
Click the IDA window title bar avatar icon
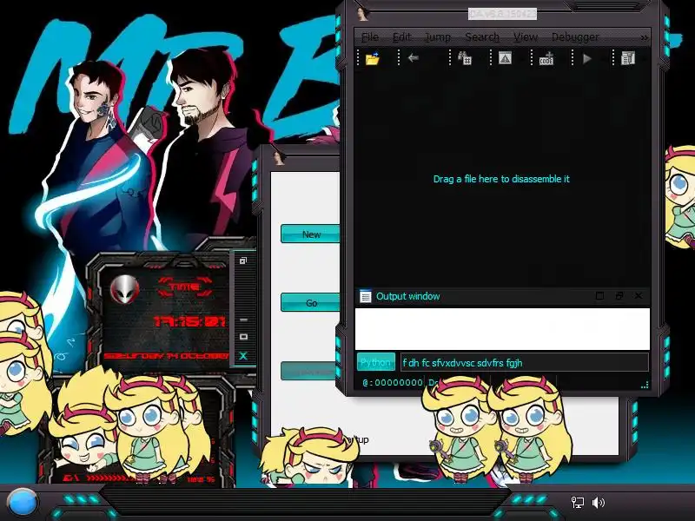click(362, 14)
